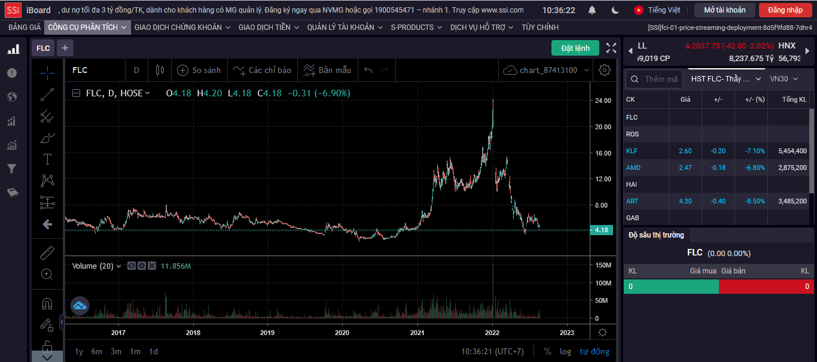This screenshot has width=817, height=362.
Task: Open GIAO DỊCH CHỨNG KHOÁN menu
Action: (183, 28)
